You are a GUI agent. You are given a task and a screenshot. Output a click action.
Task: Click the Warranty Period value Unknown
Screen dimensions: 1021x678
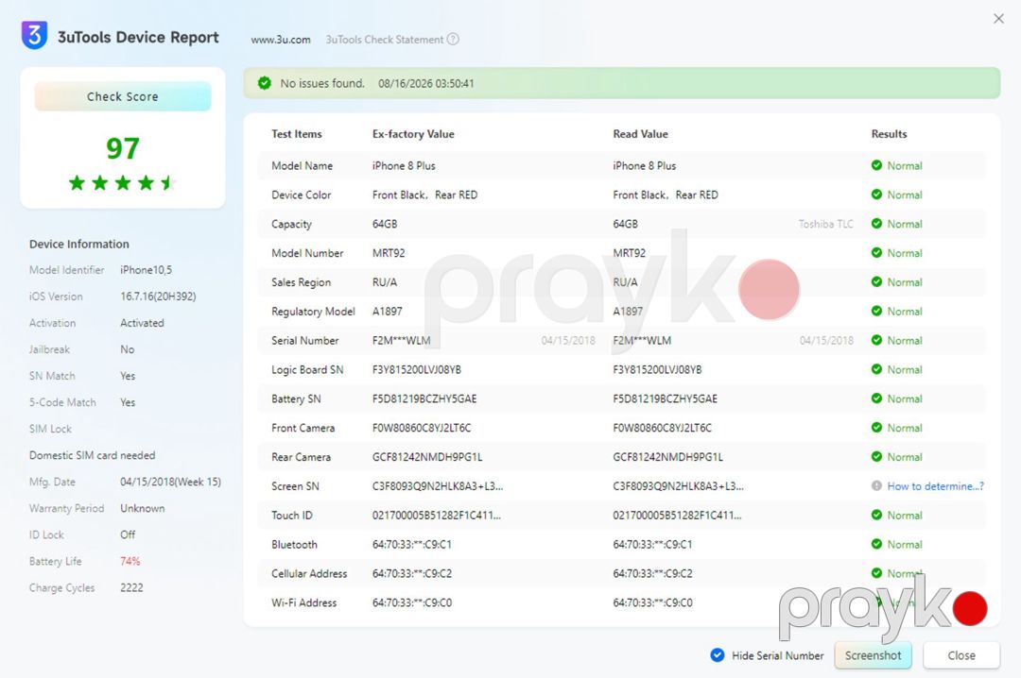click(x=142, y=508)
